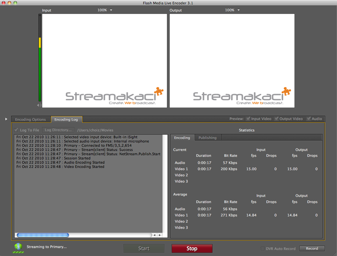Click the log scroll left arrow
337x256 pixels.
click(154, 235)
